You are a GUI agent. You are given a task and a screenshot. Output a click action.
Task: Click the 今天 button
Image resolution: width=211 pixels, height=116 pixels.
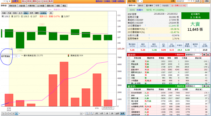198,1
